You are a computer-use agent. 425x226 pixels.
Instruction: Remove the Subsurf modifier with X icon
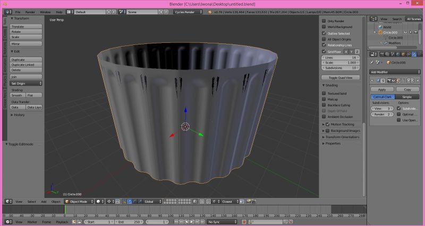(x=418, y=80)
